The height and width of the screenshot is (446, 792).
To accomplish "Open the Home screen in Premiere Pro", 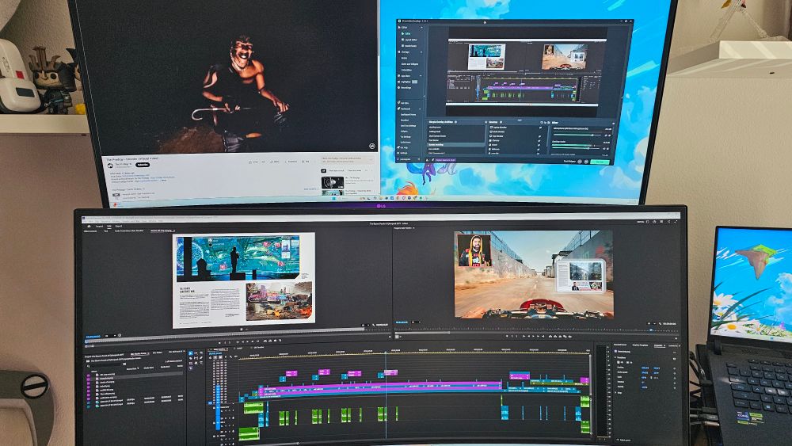I will 89,227.
